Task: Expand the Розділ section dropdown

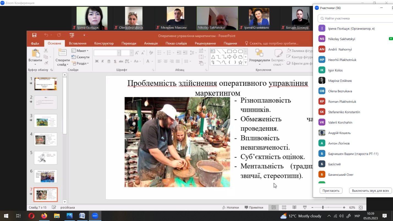Action: click(80, 63)
